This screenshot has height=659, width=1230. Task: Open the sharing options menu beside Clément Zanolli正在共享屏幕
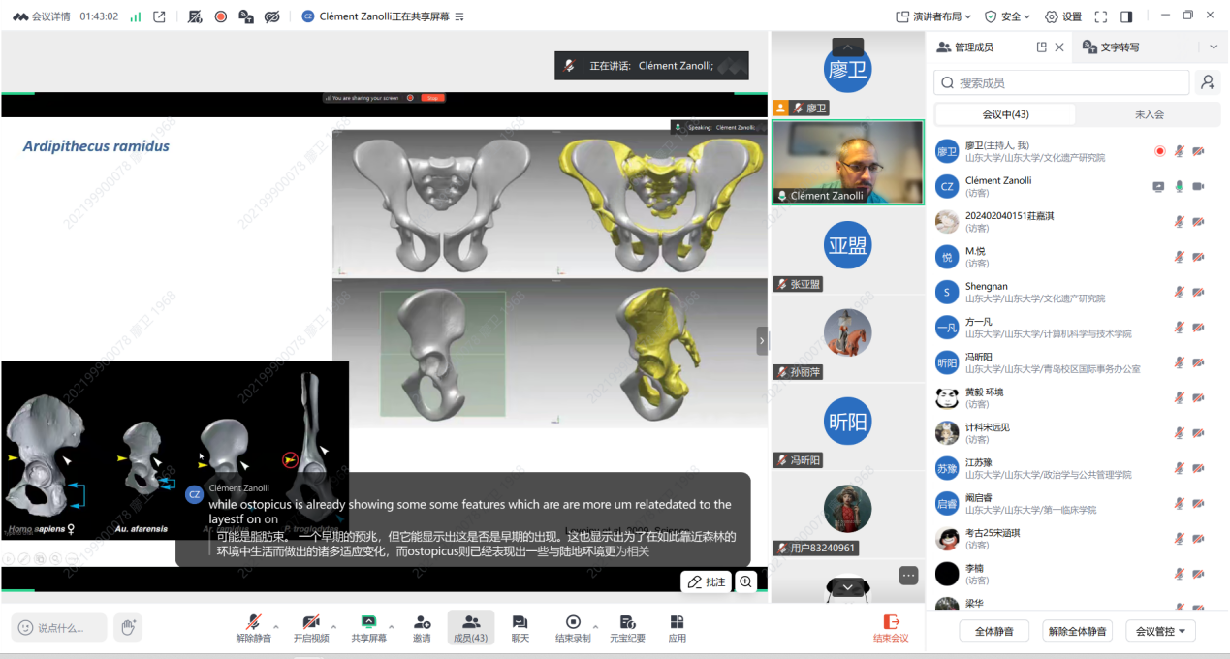click(459, 16)
